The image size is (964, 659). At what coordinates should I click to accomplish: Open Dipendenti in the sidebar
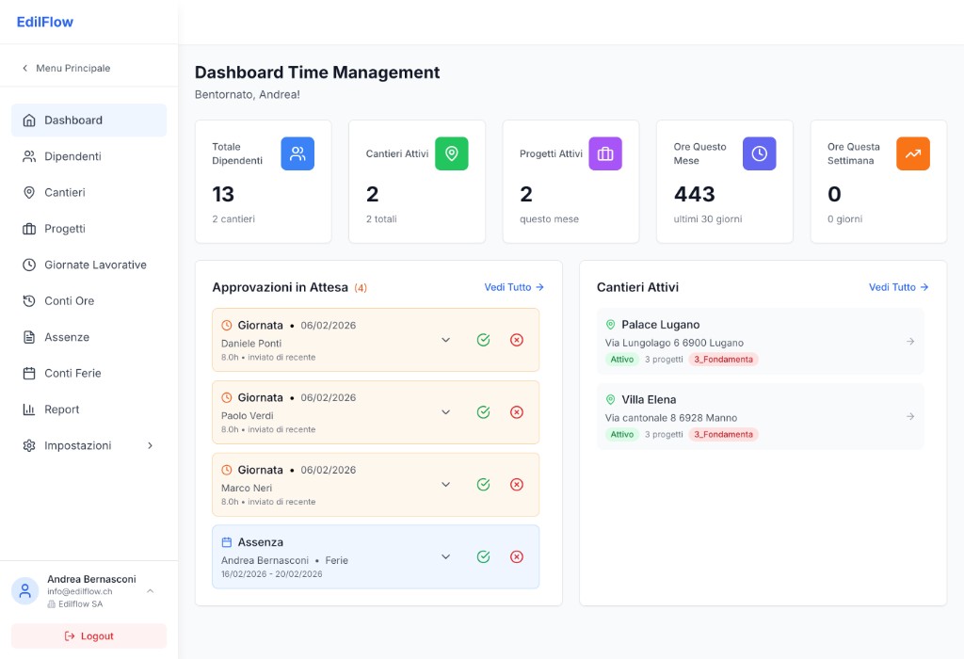[x=72, y=156]
